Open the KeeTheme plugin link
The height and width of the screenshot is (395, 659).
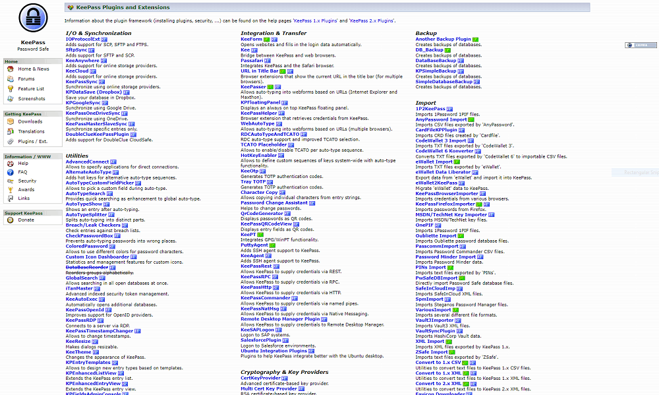point(78,352)
